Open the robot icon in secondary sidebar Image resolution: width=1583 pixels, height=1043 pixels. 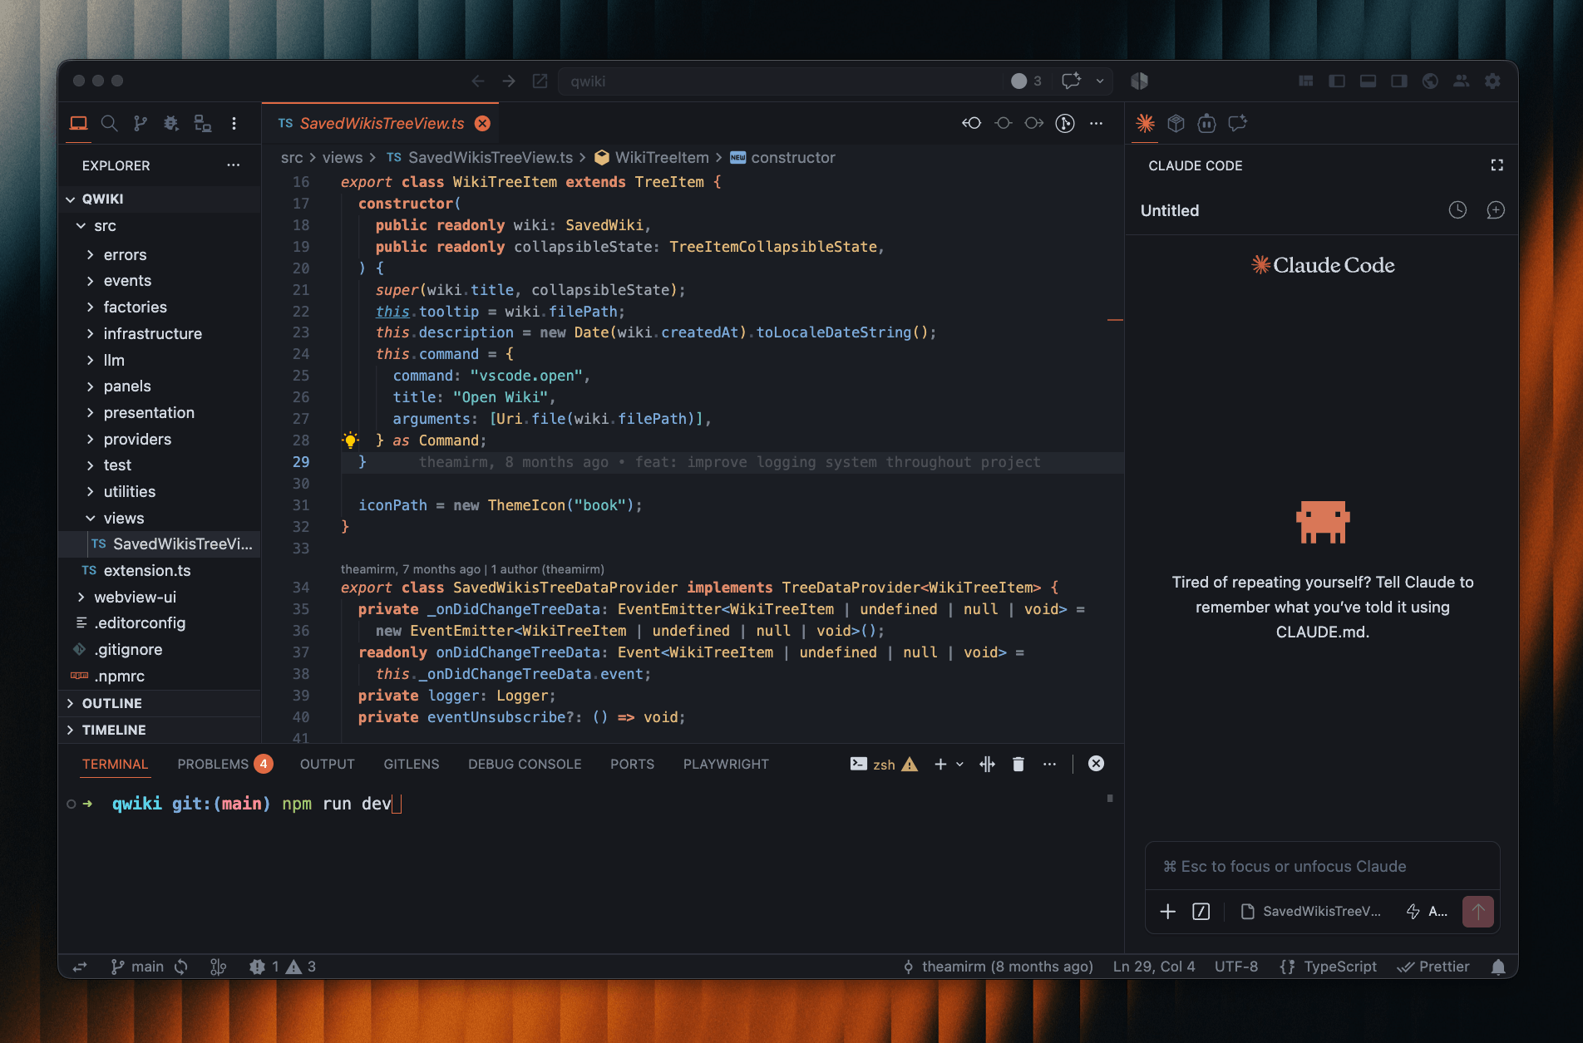[1206, 123]
